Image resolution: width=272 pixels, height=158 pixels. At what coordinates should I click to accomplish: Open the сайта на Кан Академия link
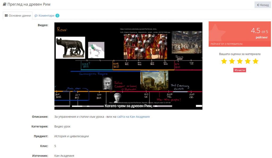pyautogui.click(x=133, y=117)
